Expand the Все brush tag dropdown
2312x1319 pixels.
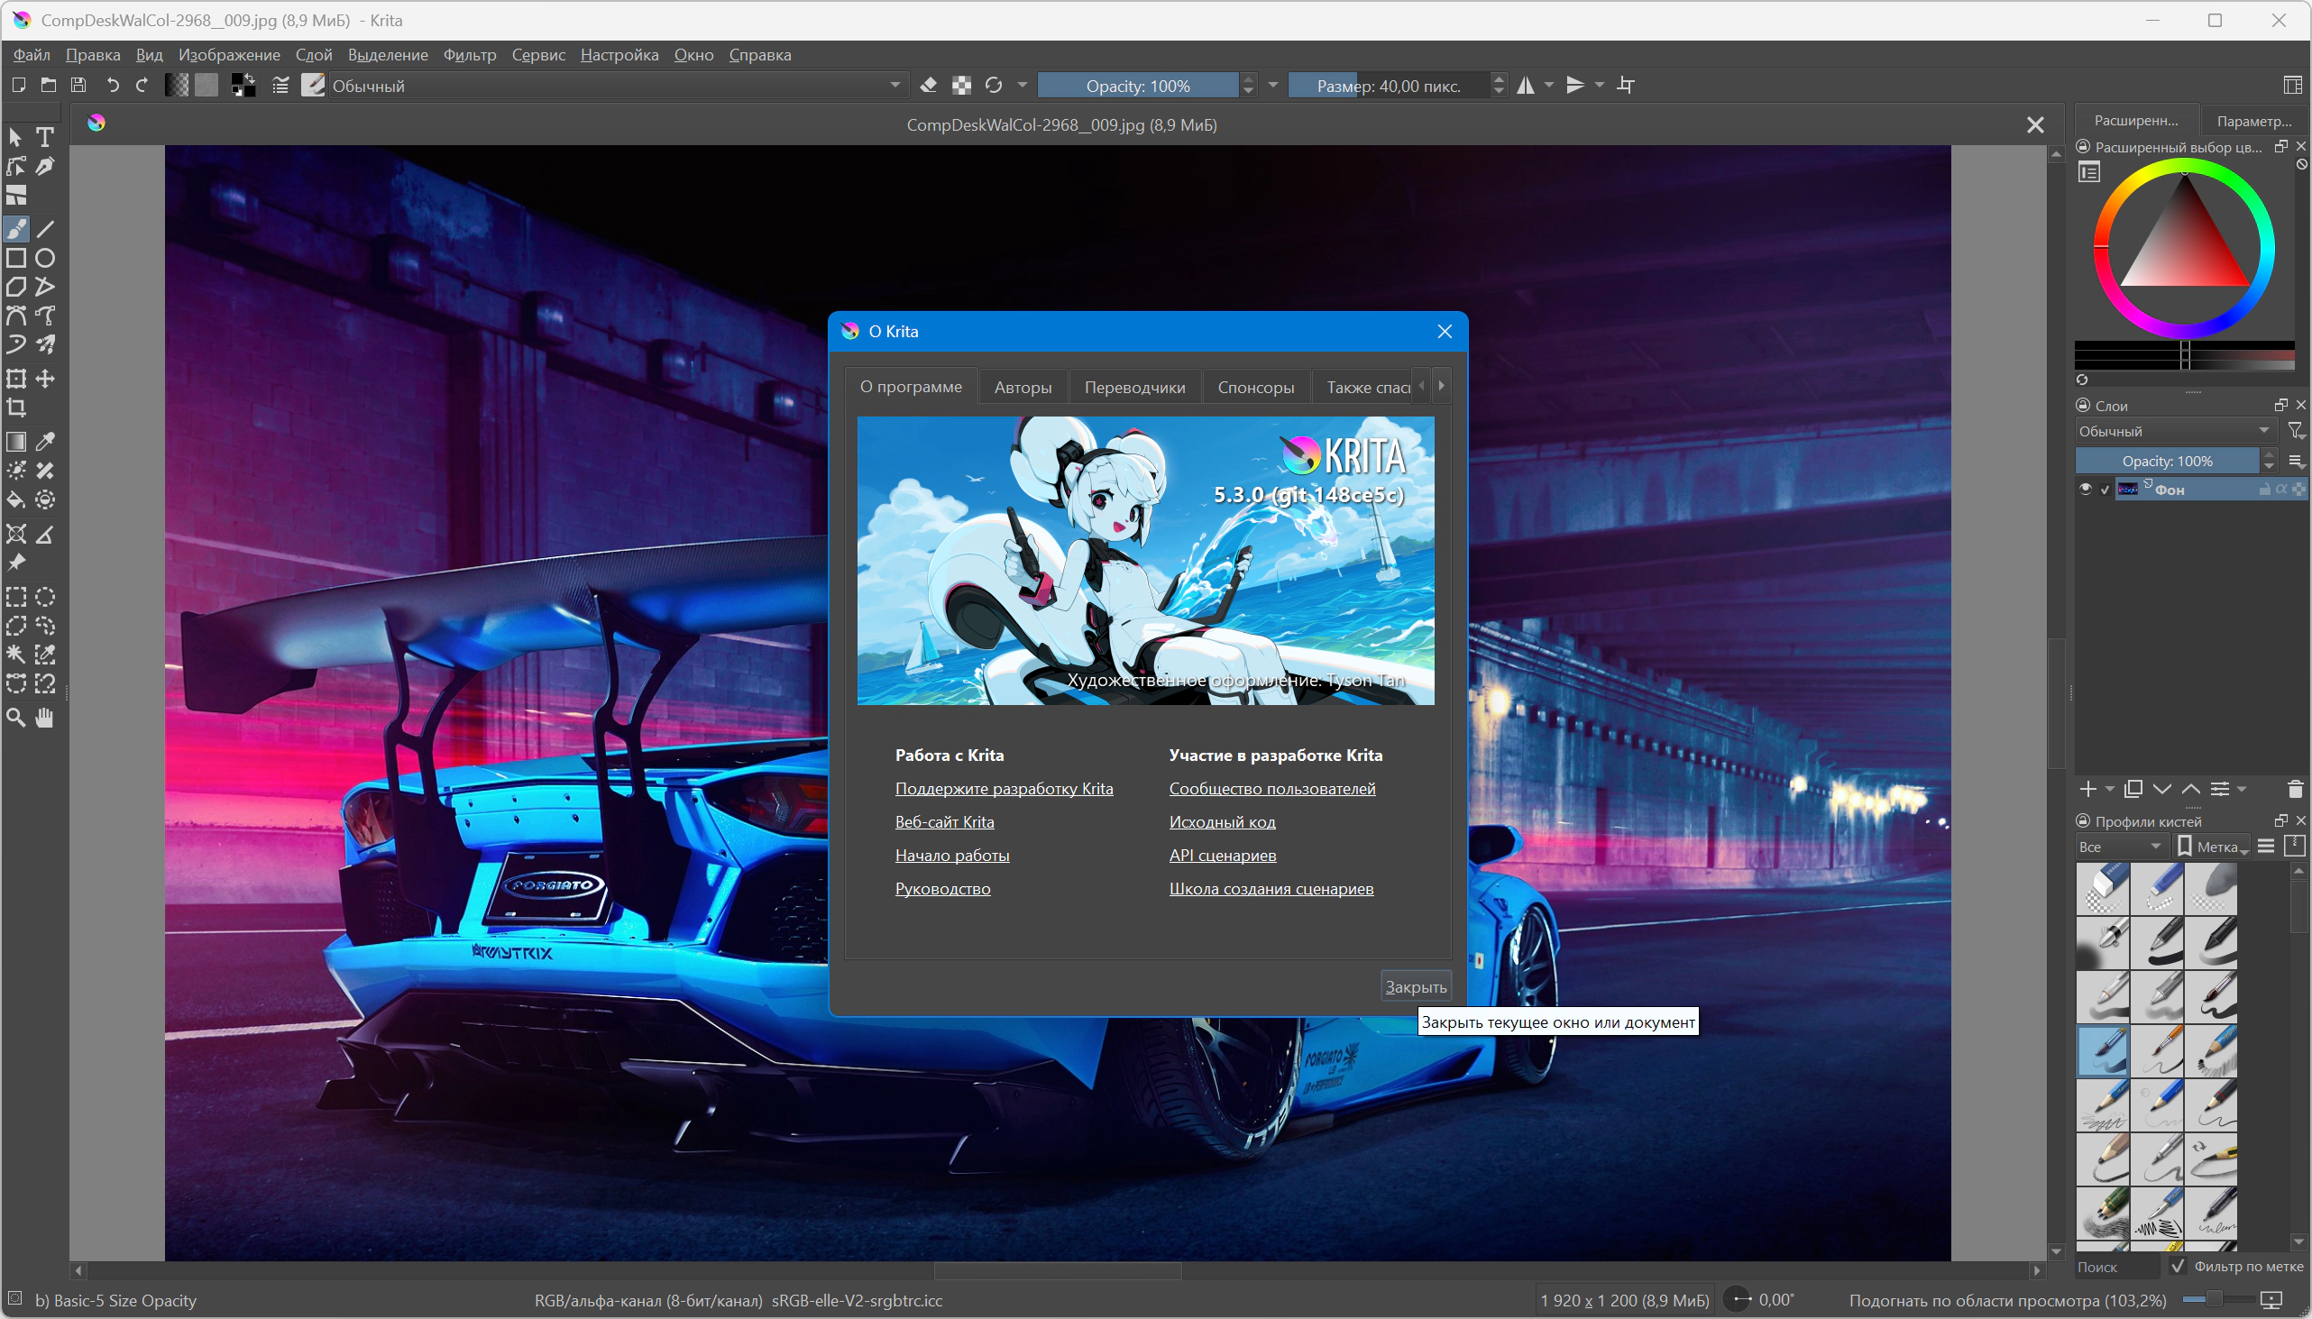click(x=2120, y=846)
